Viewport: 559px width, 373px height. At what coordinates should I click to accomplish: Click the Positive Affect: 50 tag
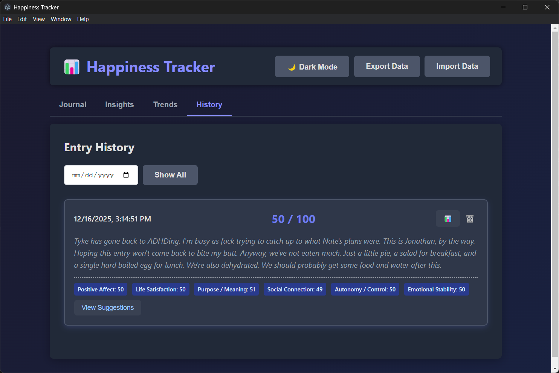click(101, 289)
